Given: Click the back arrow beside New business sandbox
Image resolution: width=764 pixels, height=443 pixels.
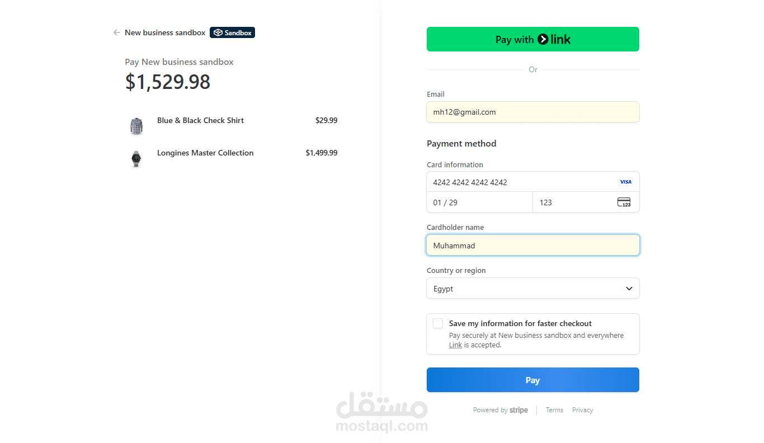Looking at the screenshot, I should pos(116,32).
